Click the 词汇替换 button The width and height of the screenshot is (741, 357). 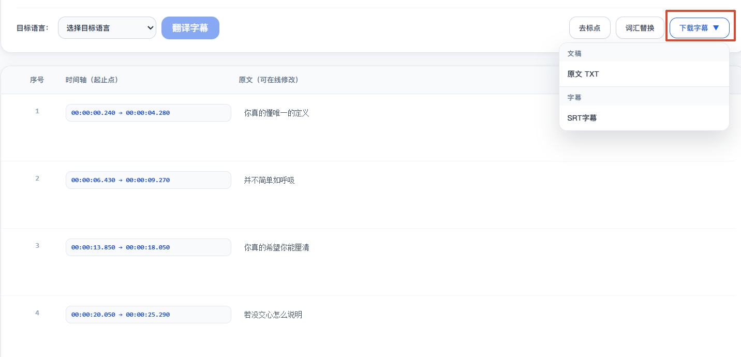[x=640, y=28]
